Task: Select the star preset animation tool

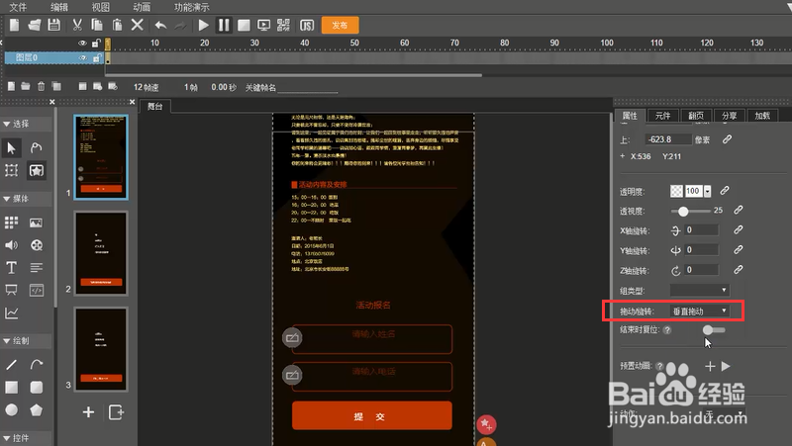Action: tap(36, 170)
